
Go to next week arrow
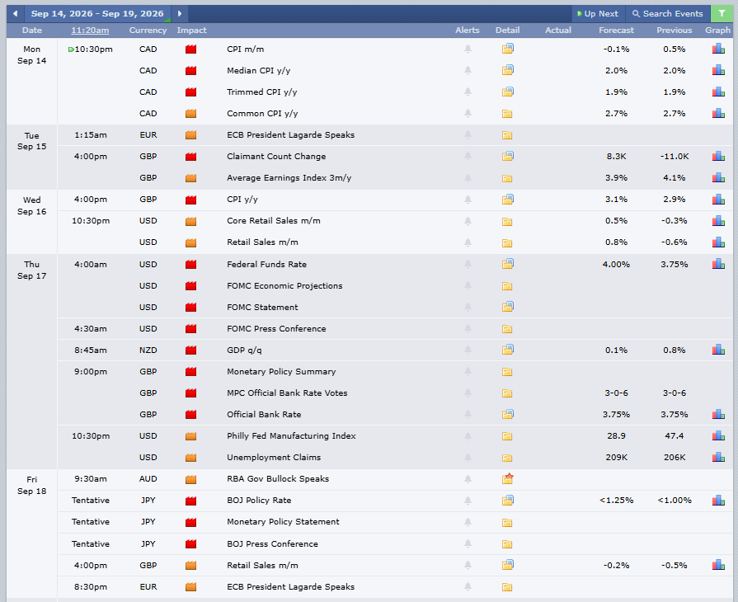[179, 14]
